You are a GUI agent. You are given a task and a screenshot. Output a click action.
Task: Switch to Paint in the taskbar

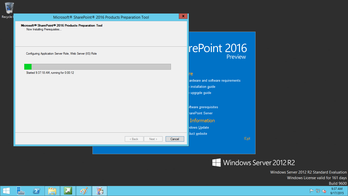point(84,191)
